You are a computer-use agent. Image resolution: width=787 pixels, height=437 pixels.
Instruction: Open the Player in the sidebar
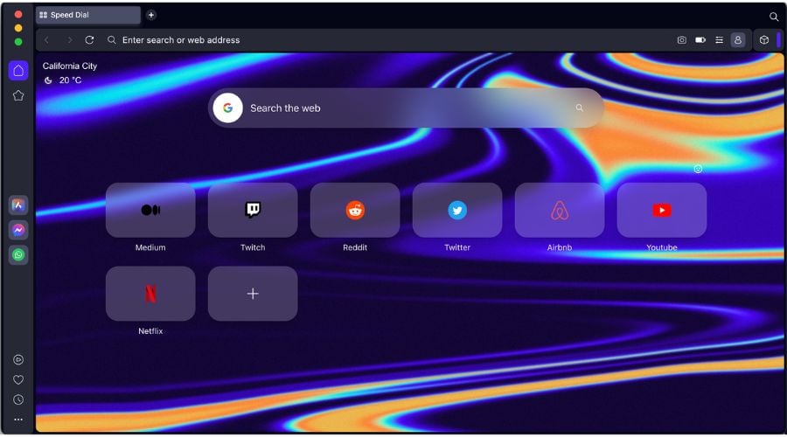pyautogui.click(x=18, y=360)
